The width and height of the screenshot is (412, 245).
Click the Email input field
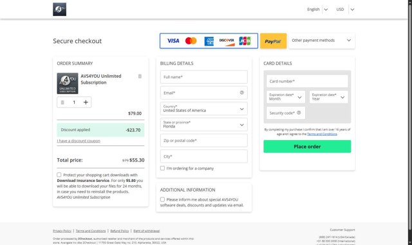coord(204,93)
